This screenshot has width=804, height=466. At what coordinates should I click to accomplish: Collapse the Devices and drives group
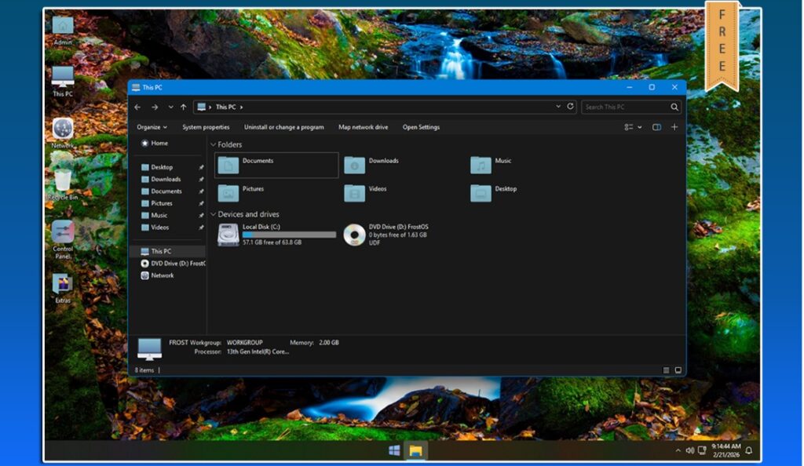(213, 214)
